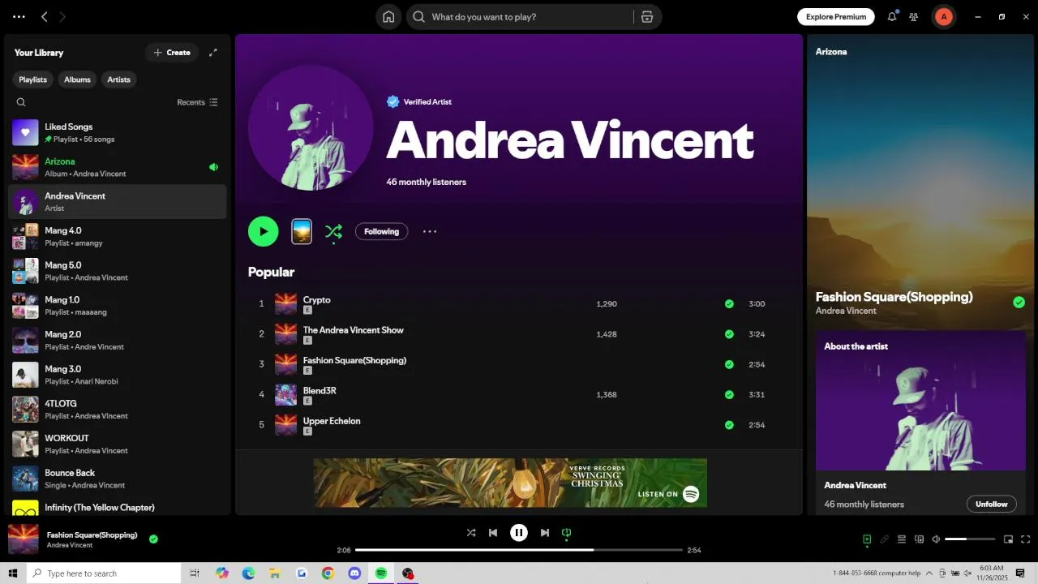Go to Spotify Home

point(388,17)
